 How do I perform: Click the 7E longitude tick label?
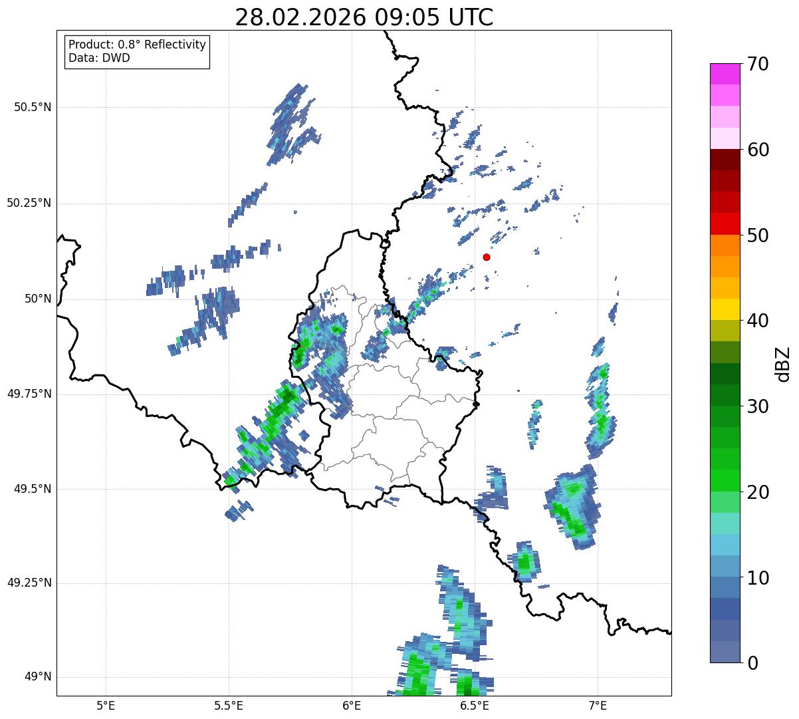point(598,704)
